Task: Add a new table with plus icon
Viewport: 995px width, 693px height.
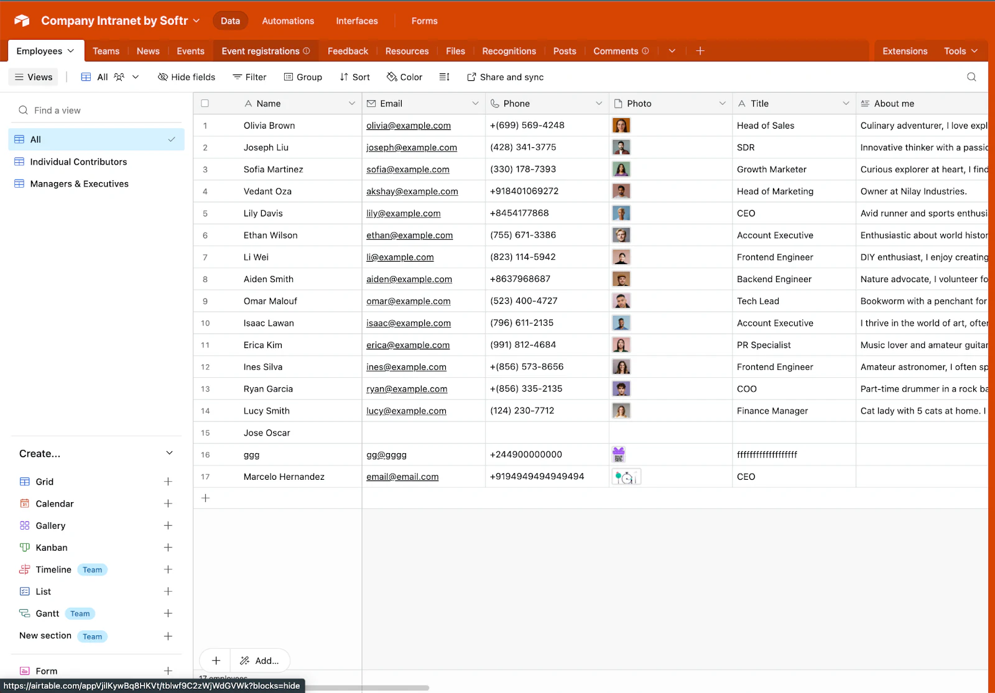Action: [700, 51]
